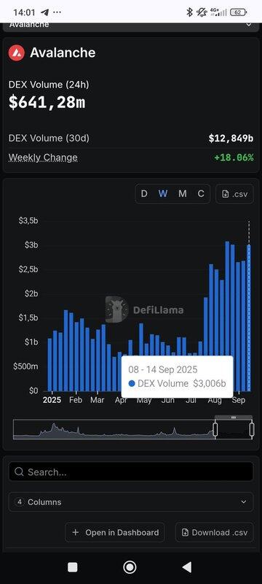Select the Cumulative (C) chart mode
The height and width of the screenshot is (584, 262).
tap(201, 193)
